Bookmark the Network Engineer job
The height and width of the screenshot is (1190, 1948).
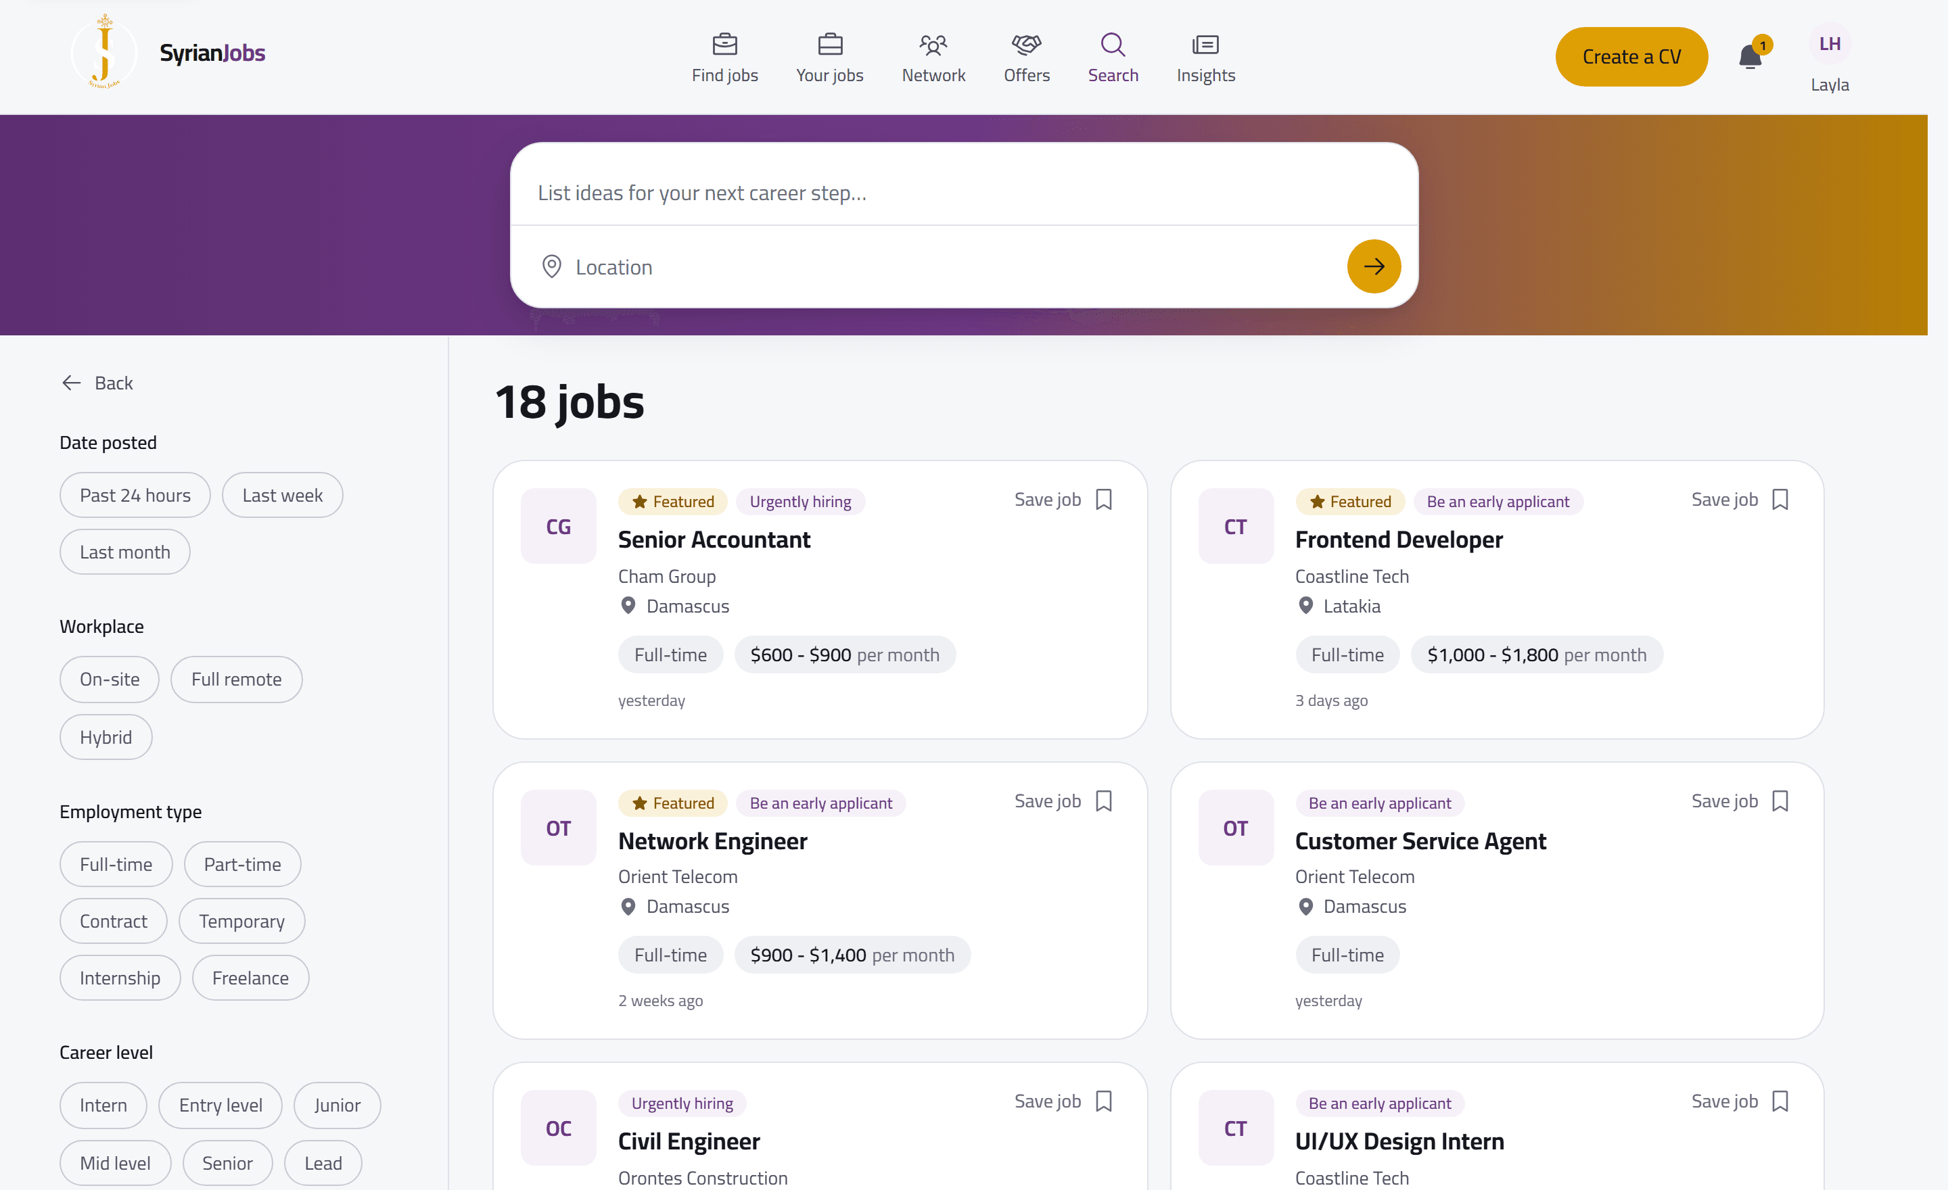1104,801
